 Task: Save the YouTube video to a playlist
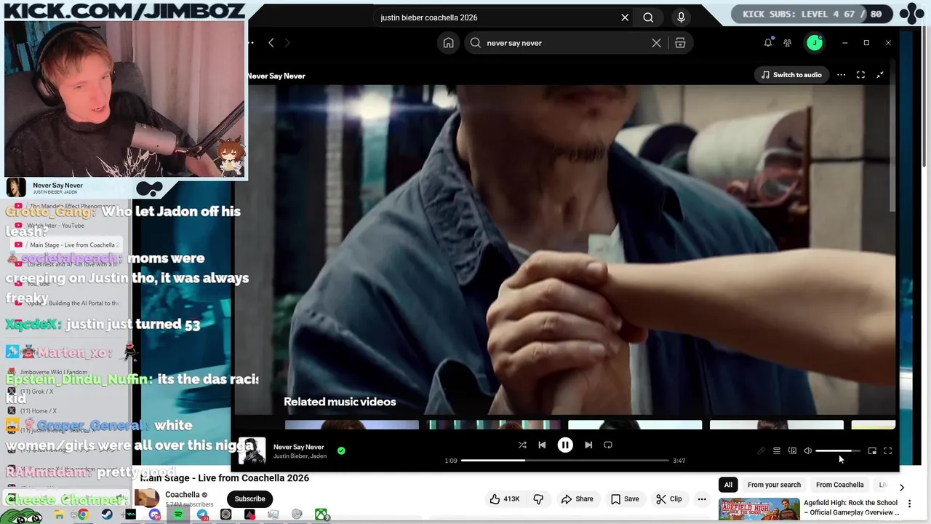tap(625, 499)
